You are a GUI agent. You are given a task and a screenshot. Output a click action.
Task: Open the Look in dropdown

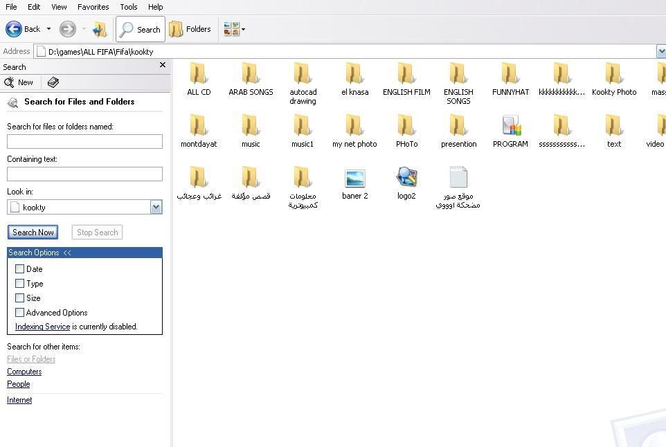click(x=156, y=207)
